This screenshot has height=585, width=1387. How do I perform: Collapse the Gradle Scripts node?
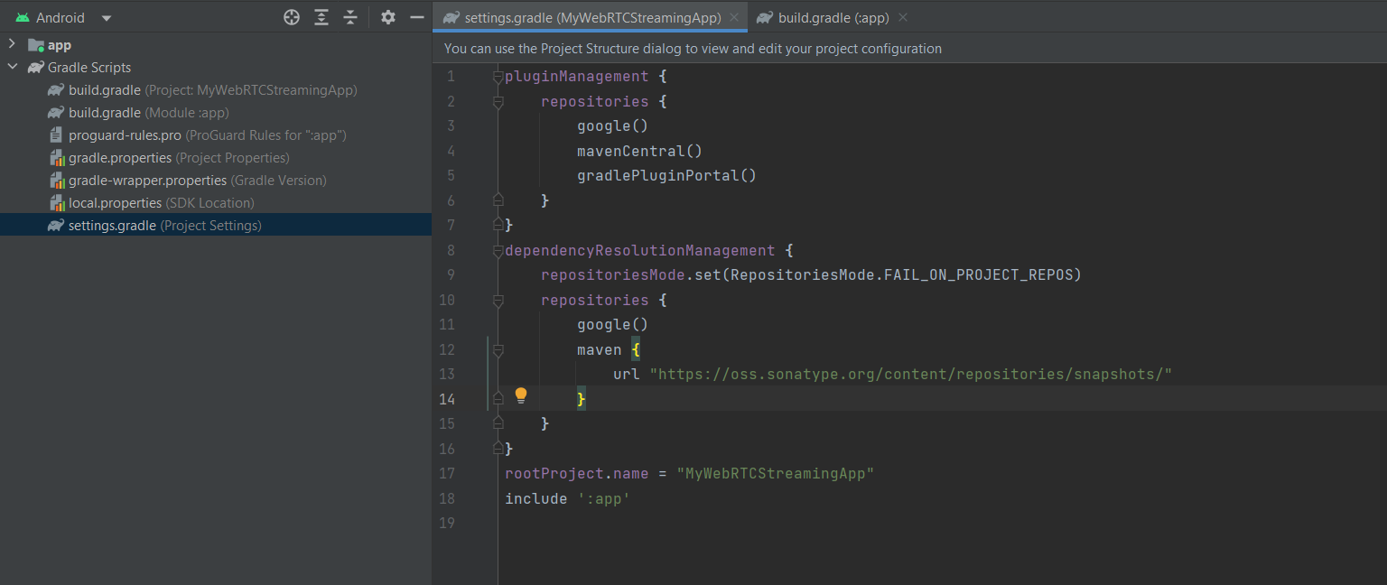pyautogui.click(x=12, y=67)
